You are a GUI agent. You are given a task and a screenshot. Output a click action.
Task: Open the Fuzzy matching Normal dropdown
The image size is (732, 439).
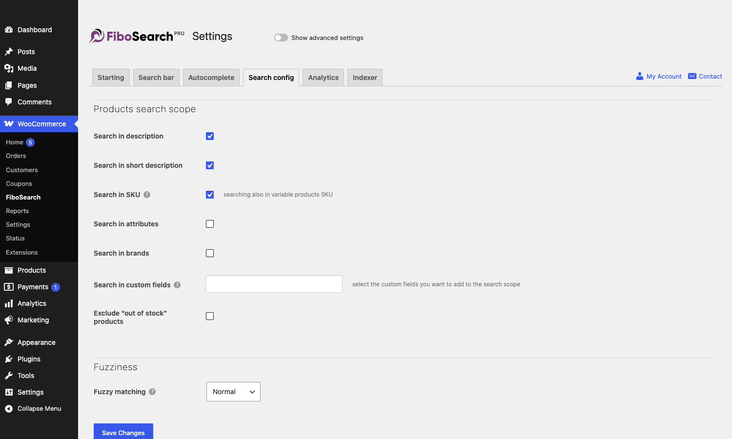coord(233,392)
